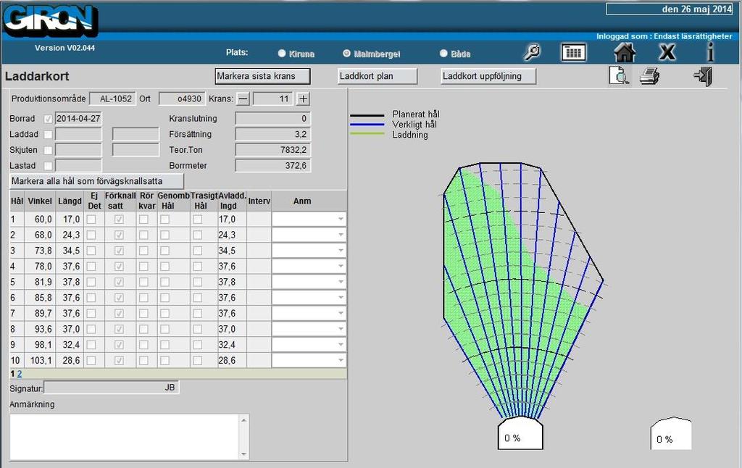This screenshot has height=468, width=742.
Task: Open Anm dropdown for hole 5
Action: point(309,282)
